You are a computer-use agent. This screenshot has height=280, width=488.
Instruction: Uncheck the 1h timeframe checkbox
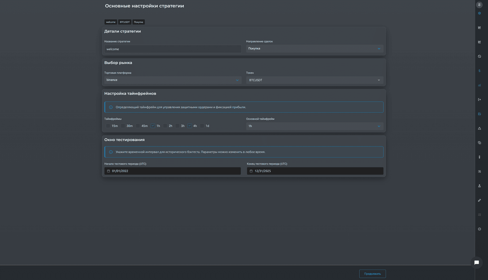point(153,126)
